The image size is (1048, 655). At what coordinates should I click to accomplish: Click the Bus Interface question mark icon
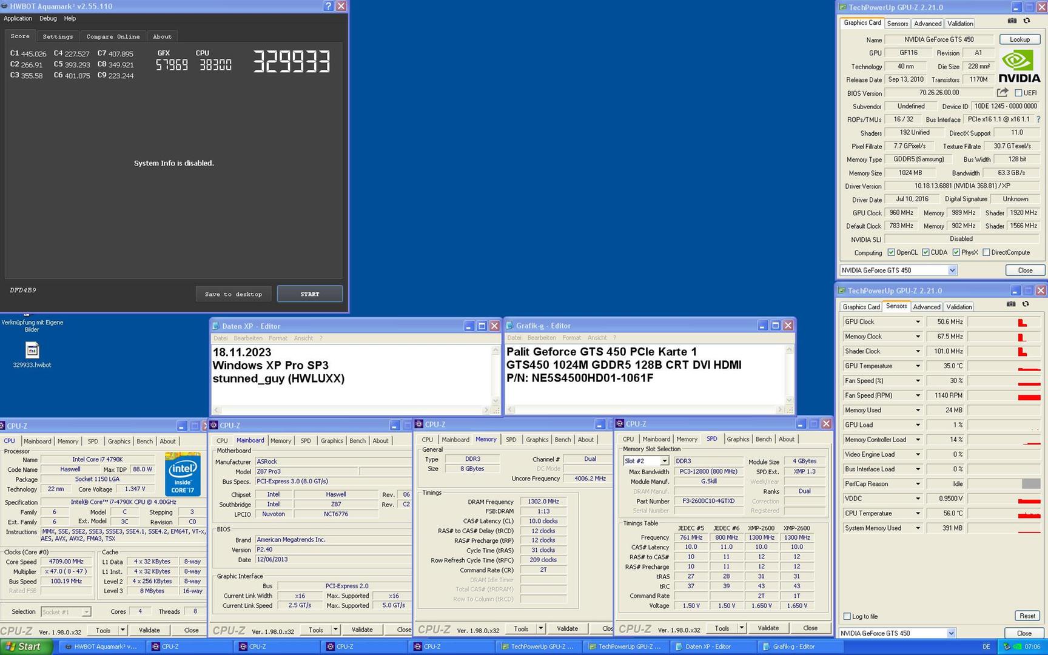click(x=1038, y=119)
